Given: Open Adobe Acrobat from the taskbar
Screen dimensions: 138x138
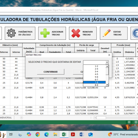Looking at the screenshot, I should (73, 134).
